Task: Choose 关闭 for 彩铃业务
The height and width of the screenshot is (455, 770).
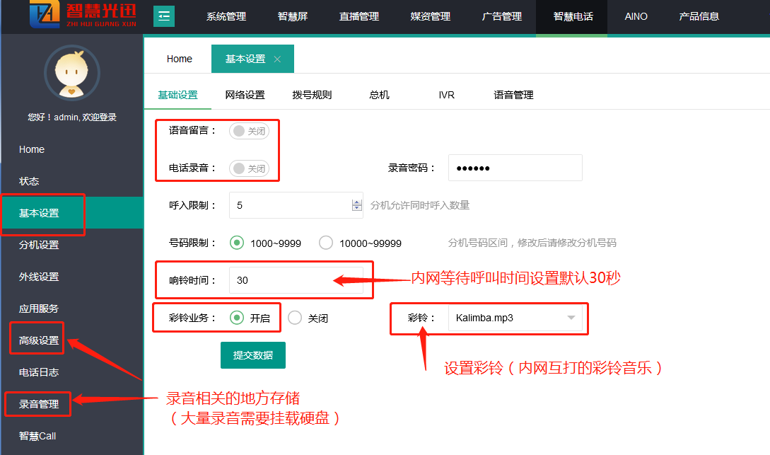Action: pos(295,318)
